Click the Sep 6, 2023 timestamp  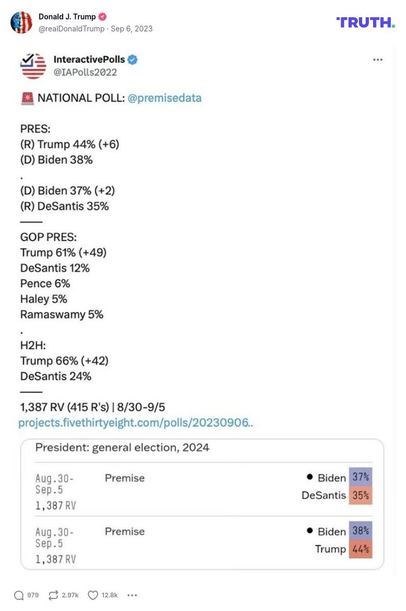[x=131, y=29]
